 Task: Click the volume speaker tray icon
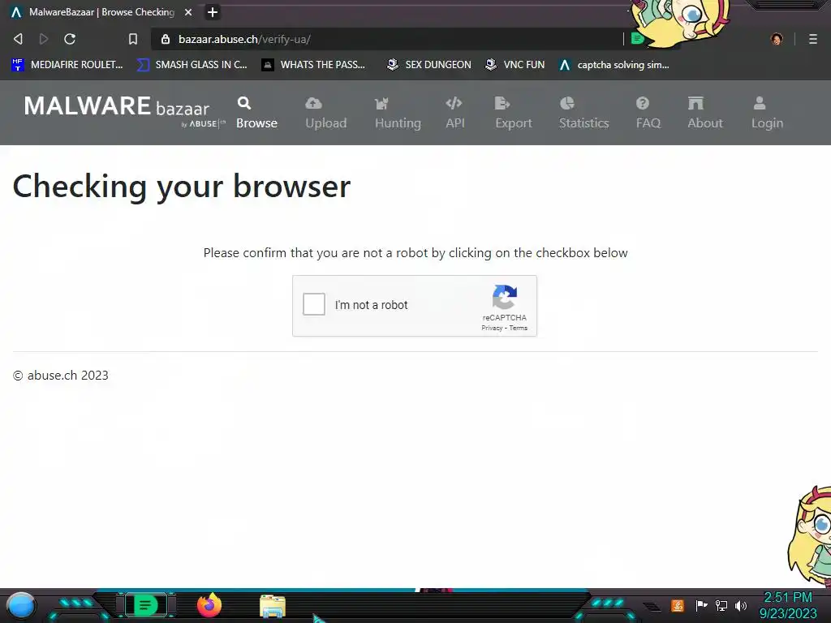[741, 605]
